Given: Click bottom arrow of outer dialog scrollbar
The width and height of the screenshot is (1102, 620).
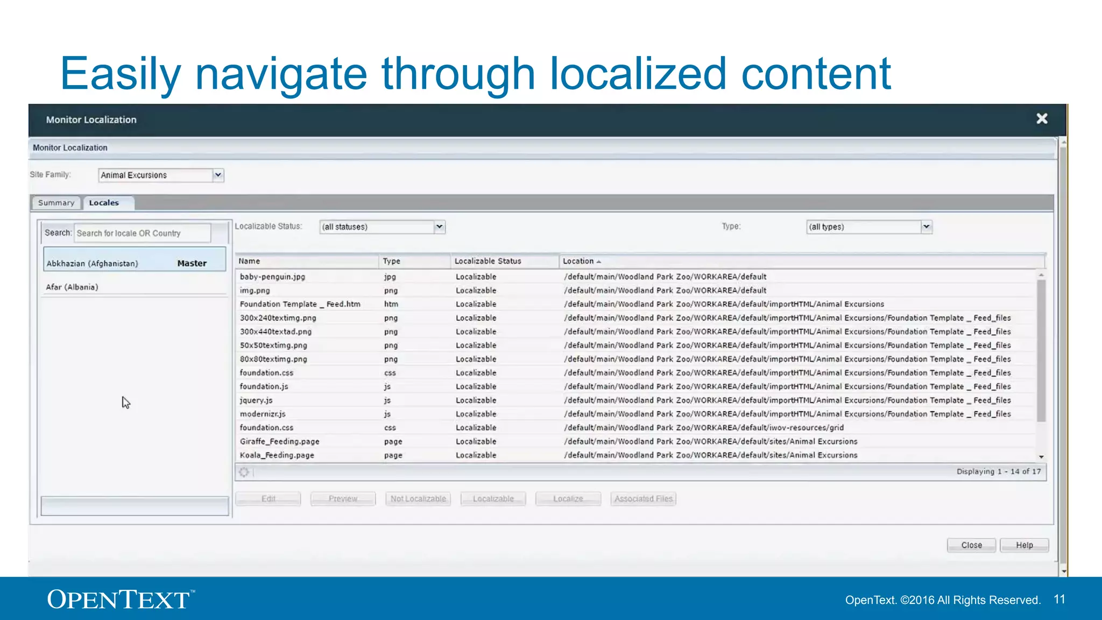Looking at the screenshot, I should (1063, 571).
